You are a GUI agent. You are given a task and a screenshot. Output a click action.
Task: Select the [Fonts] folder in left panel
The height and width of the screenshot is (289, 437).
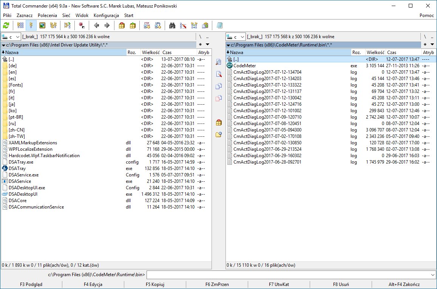pos(106,85)
